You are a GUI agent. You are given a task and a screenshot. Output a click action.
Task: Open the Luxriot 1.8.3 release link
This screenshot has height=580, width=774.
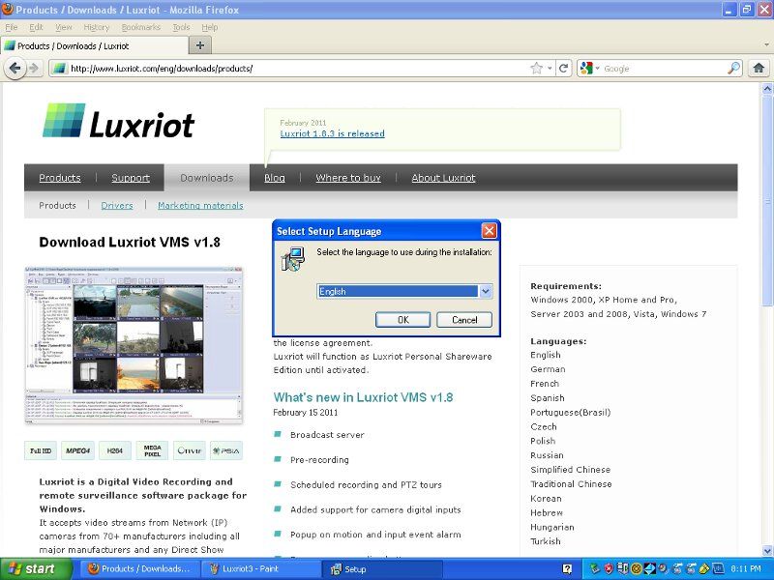tap(335, 133)
